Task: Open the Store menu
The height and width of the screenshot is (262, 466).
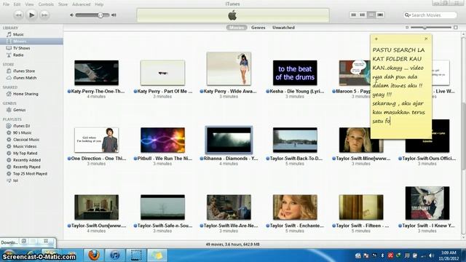Action: coord(63,4)
